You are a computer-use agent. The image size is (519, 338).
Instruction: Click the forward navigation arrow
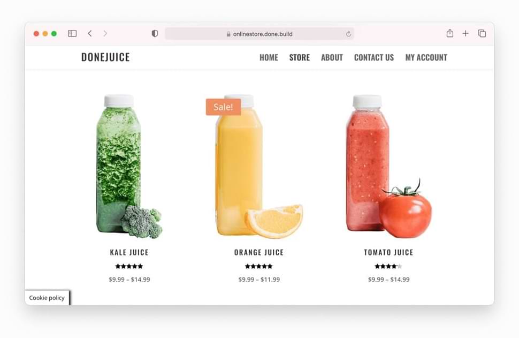pos(105,33)
